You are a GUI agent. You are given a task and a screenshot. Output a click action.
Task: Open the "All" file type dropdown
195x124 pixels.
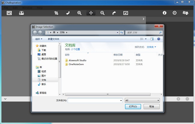[142, 100]
